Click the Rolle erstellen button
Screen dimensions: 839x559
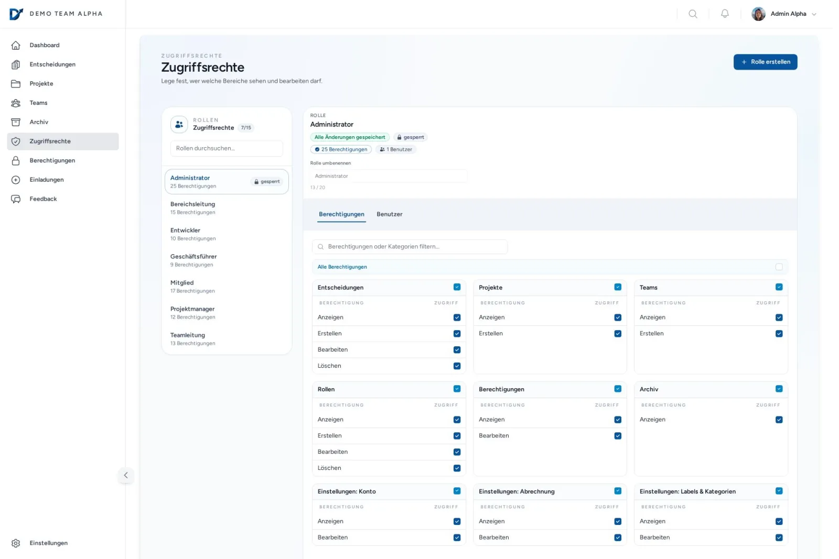[x=765, y=62]
